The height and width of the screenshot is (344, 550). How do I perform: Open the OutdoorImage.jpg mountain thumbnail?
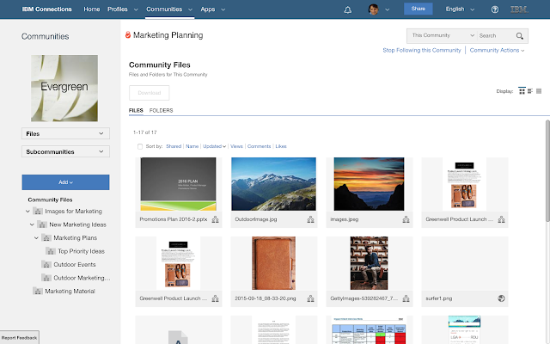point(273,184)
